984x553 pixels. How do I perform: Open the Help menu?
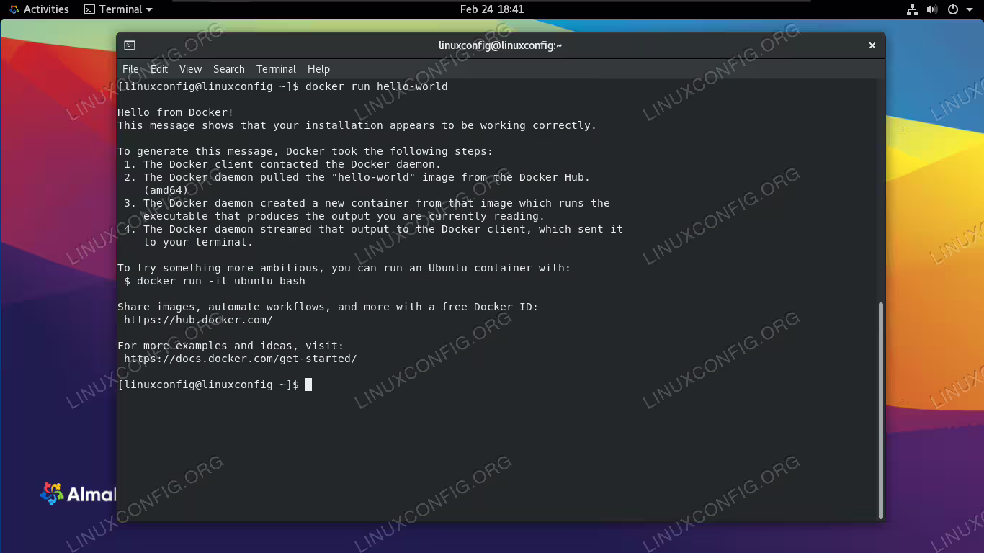point(318,69)
